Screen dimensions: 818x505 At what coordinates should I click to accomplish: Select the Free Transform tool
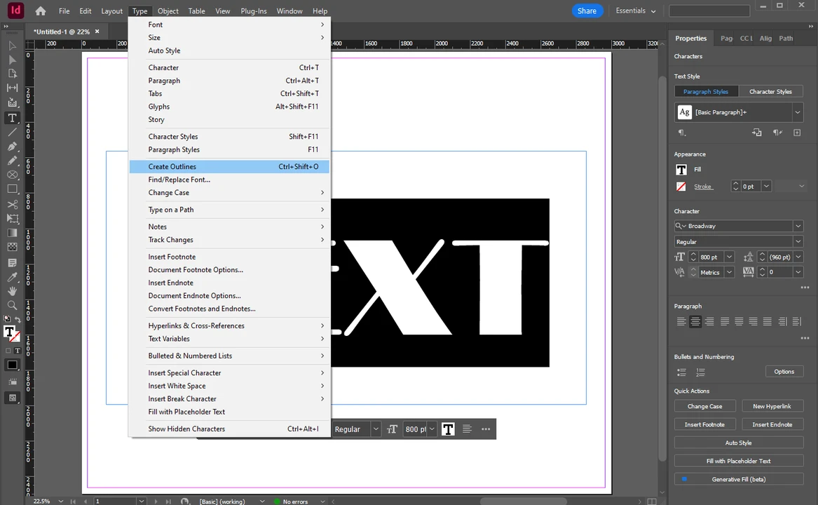pyautogui.click(x=12, y=218)
